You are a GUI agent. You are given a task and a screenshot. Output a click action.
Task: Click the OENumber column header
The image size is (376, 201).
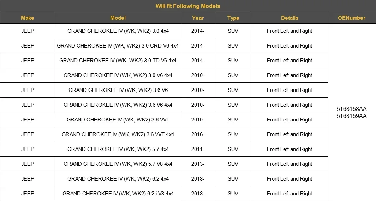coord(352,18)
